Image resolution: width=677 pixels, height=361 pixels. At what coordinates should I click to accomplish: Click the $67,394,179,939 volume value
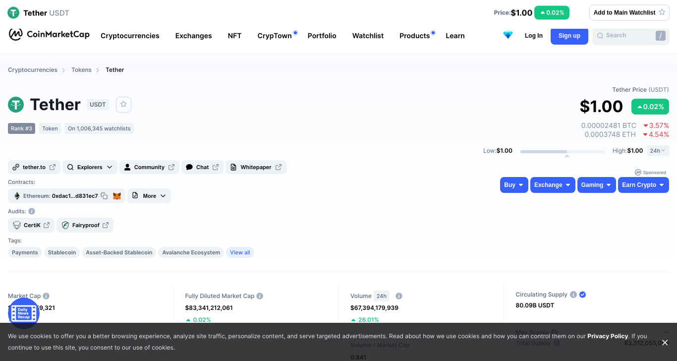(374, 308)
